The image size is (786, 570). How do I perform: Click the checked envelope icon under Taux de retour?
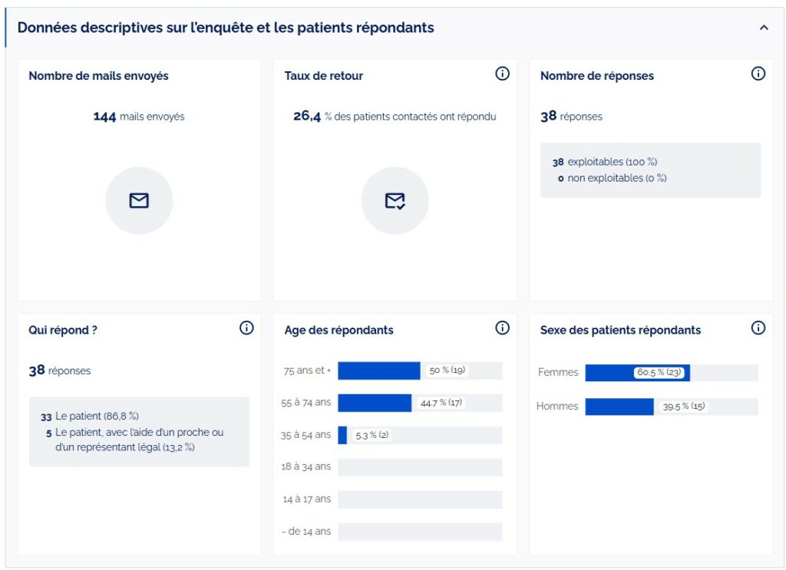[395, 201]
